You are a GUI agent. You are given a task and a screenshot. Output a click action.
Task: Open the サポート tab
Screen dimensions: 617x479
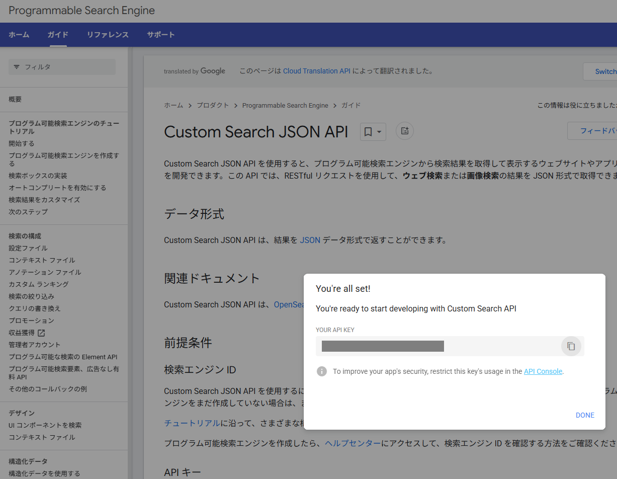pos(160,34)
